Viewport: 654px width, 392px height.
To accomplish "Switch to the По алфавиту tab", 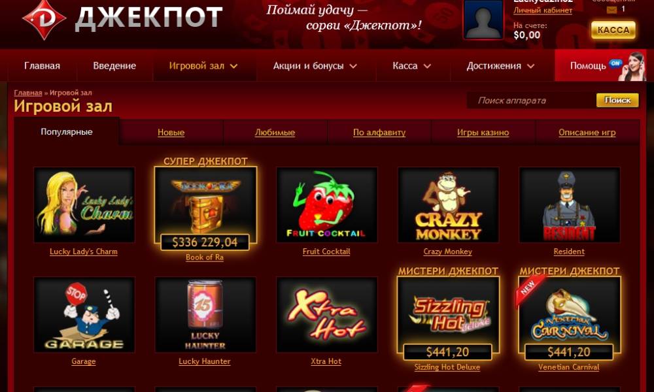I will click(x=379, y=133).
